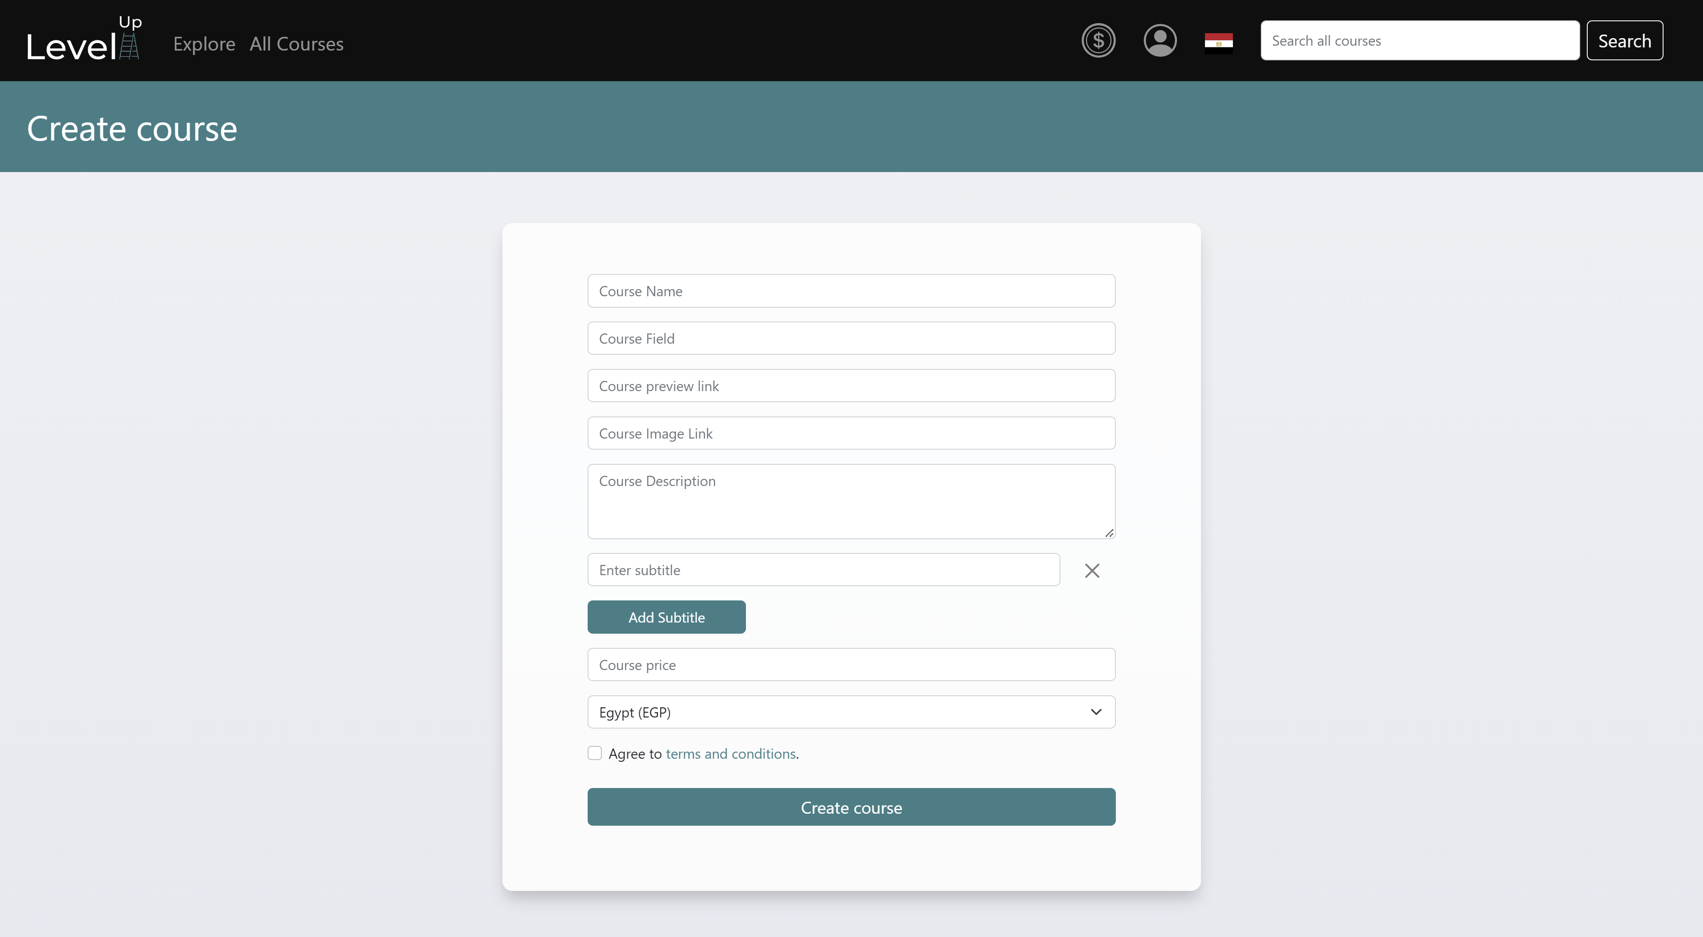The height and width of the screenshot is (937, 1703).
Task: Go to All Courses page
Action: click(296, 43)
